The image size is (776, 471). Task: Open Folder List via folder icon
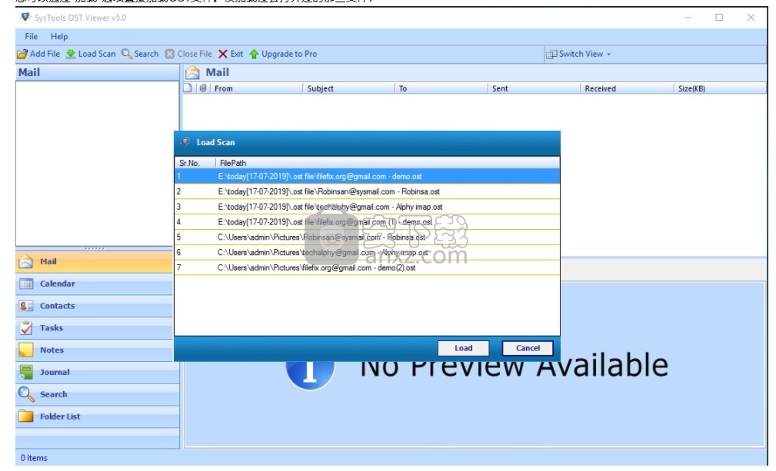[25, 416]
